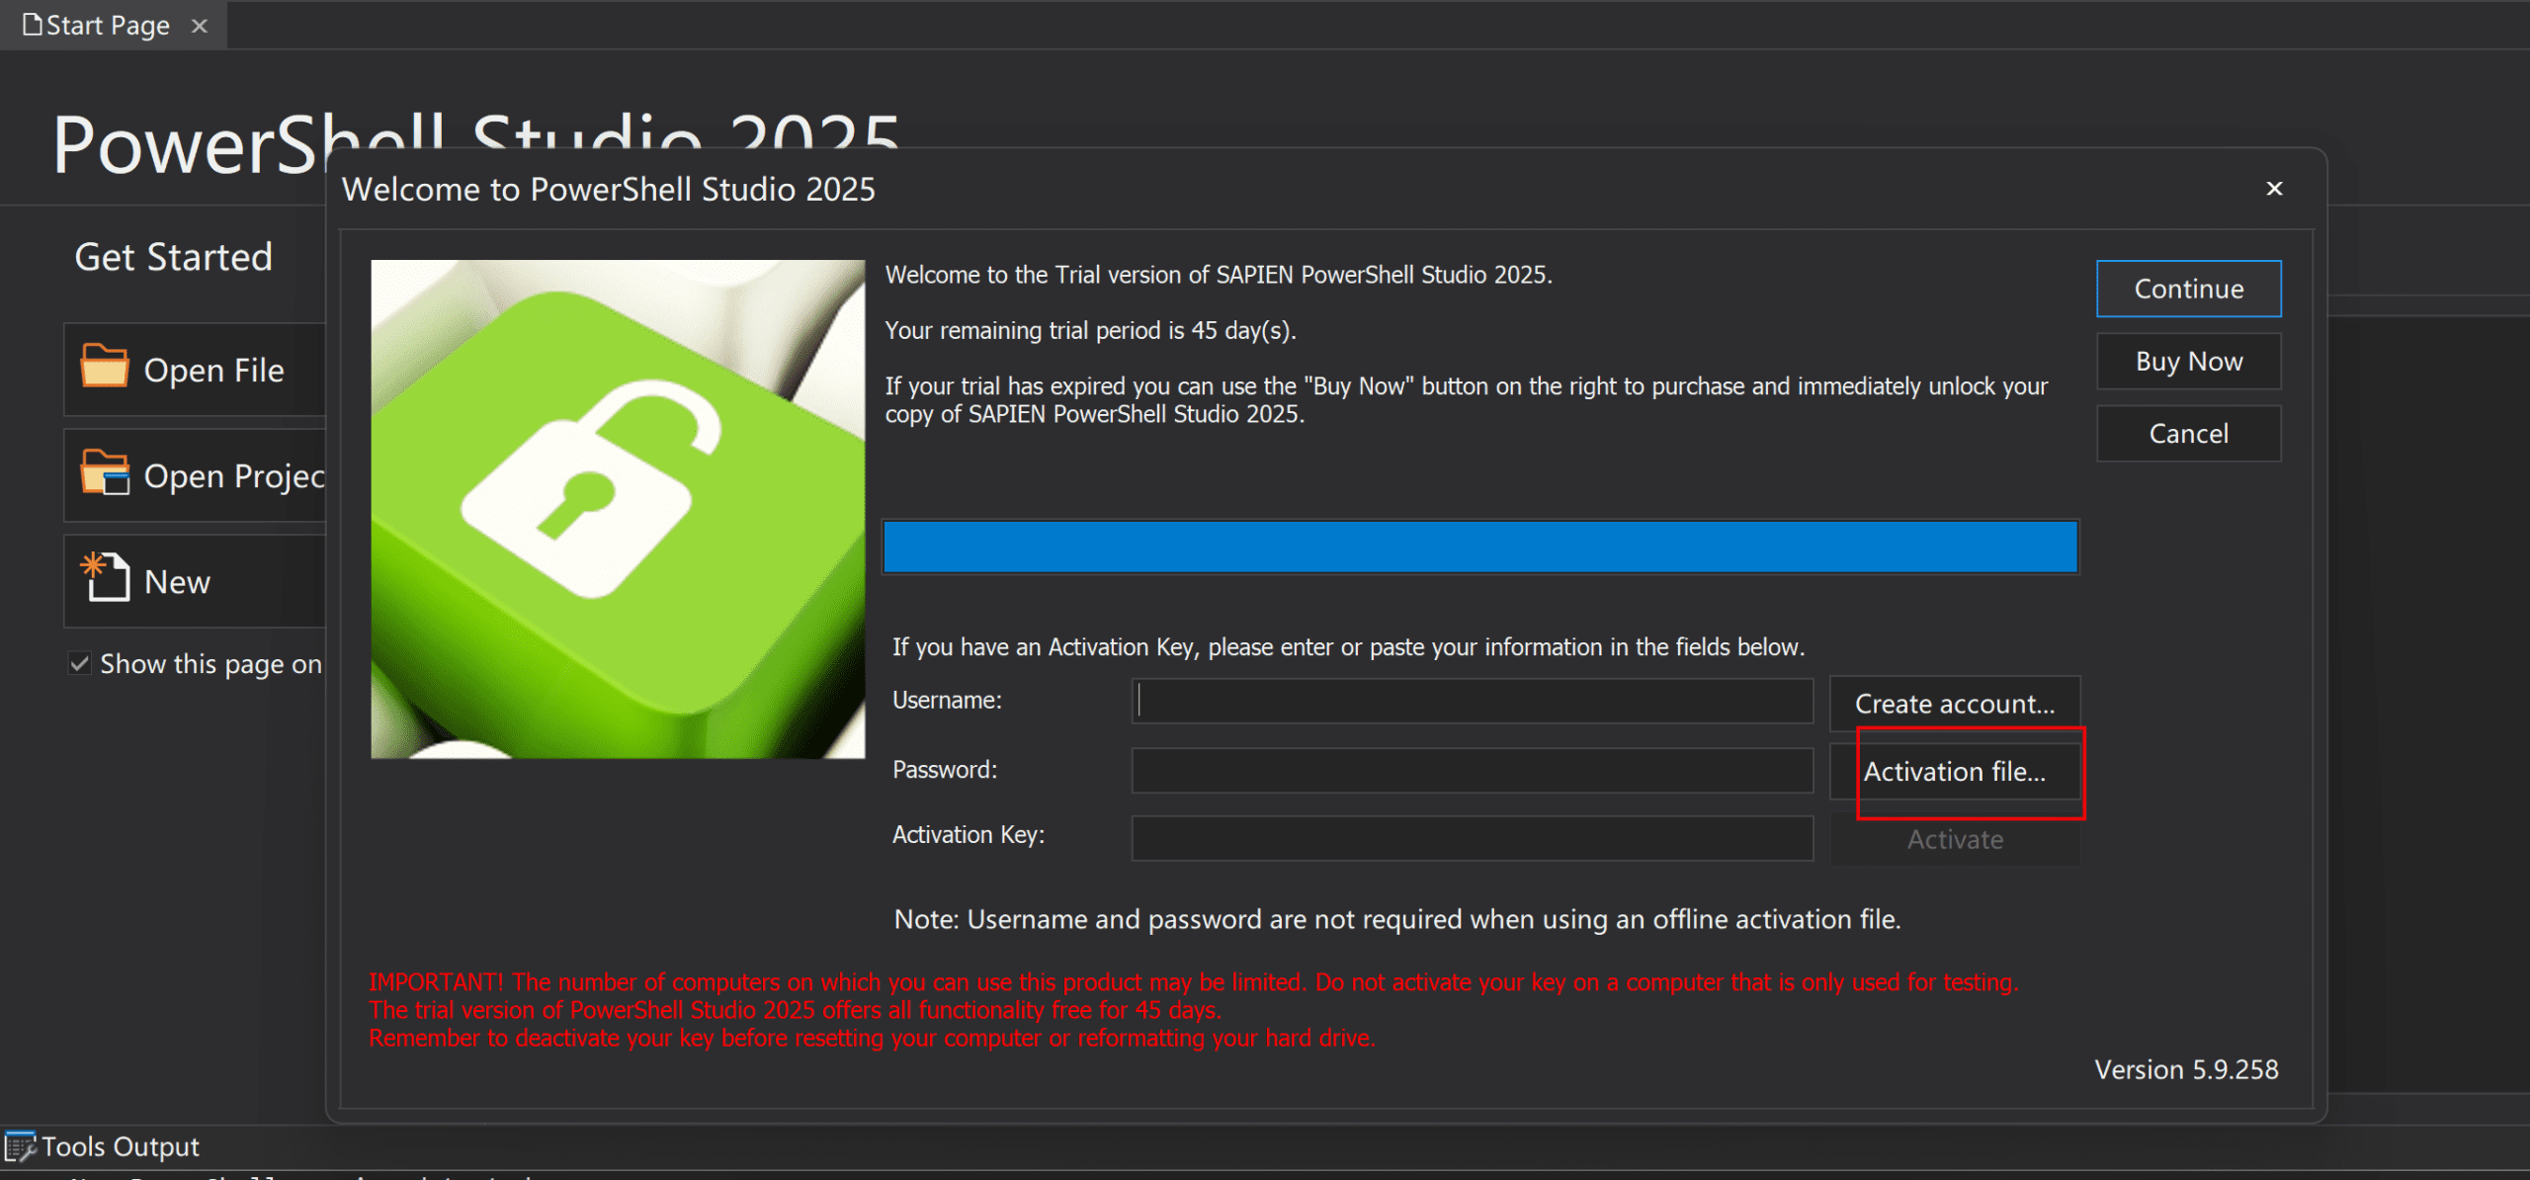Click the Tools Output panel icon
Image resolution: width=2530 pixels, height=1180 pixels.
[19, 1147]
